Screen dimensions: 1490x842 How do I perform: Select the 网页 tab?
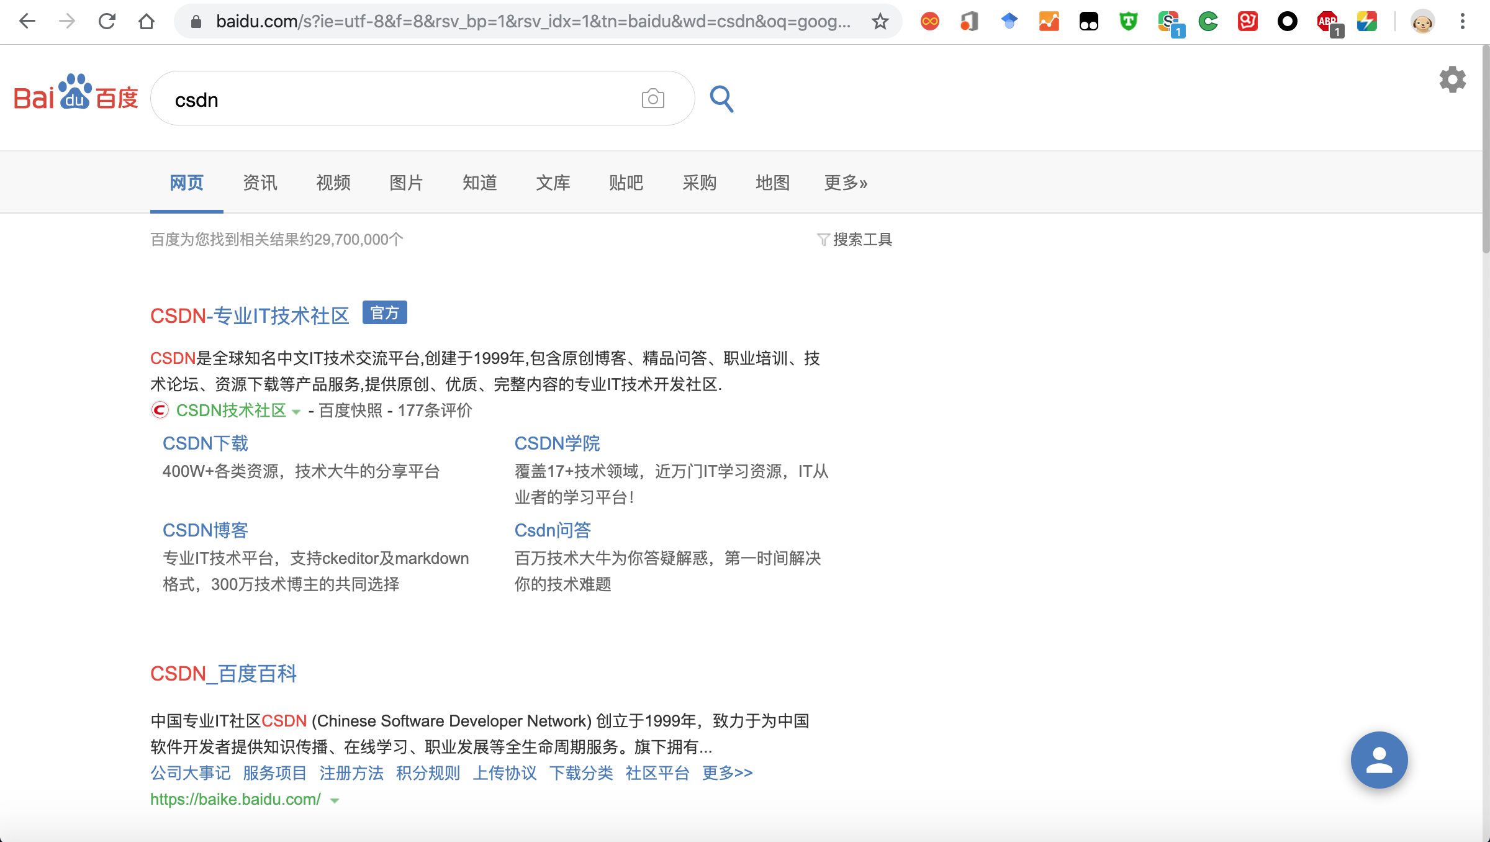[186, 183]
